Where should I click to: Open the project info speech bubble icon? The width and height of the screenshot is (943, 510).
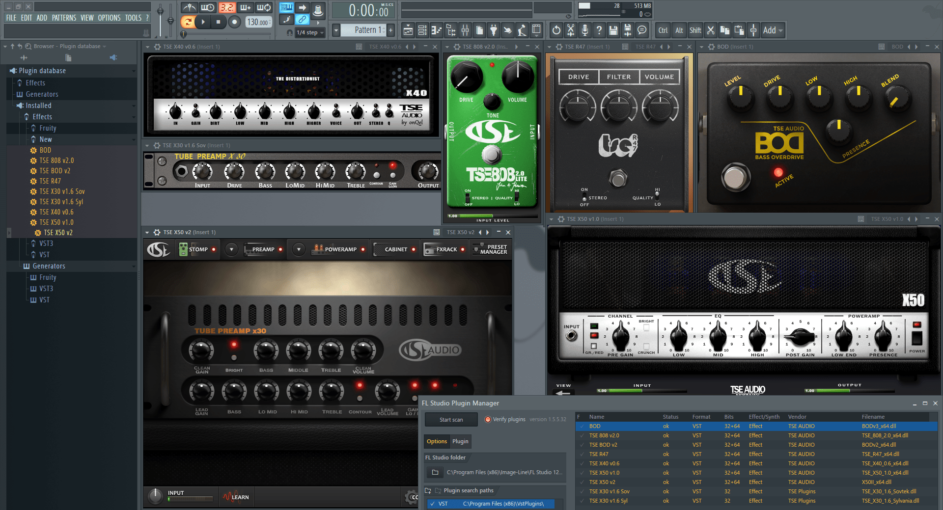[x=641, y=30]
